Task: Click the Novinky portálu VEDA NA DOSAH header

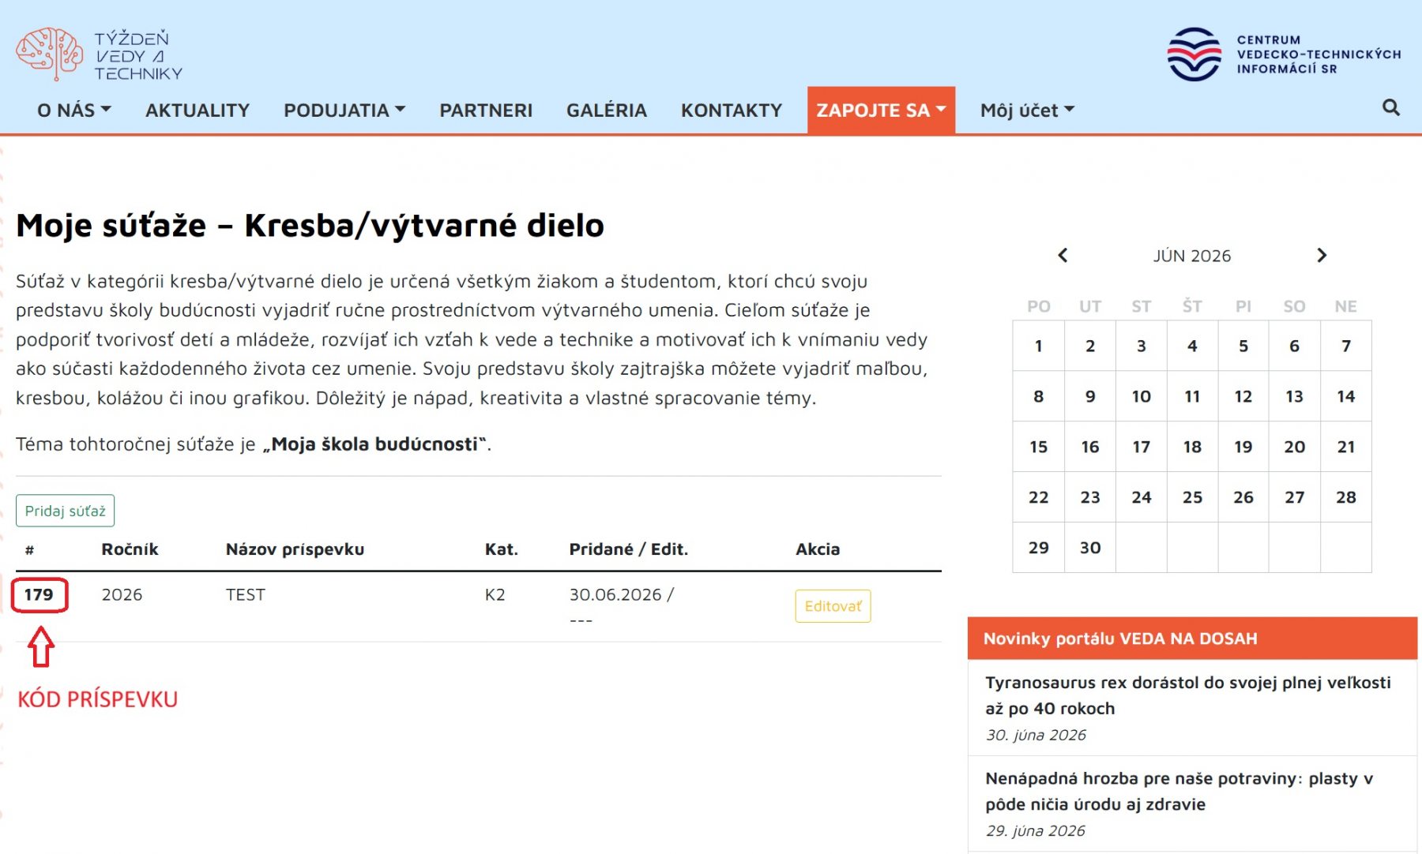Action: coord(1191,638)
